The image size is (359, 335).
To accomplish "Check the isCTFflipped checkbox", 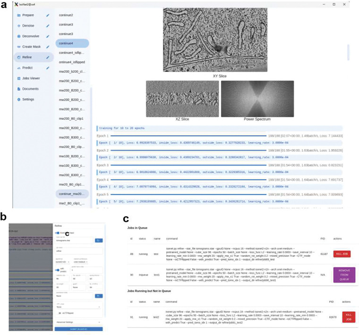I will tap(60, 313).
